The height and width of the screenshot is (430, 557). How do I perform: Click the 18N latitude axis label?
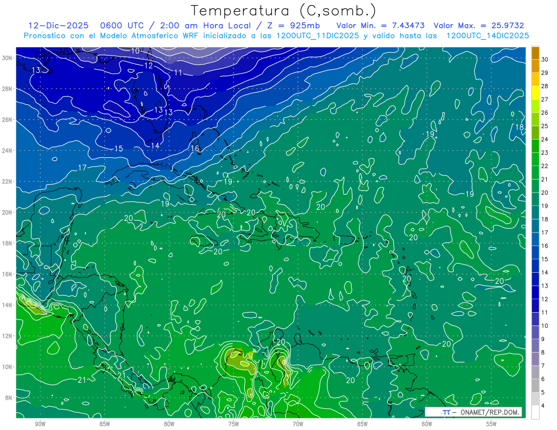[x=7, y=243]
